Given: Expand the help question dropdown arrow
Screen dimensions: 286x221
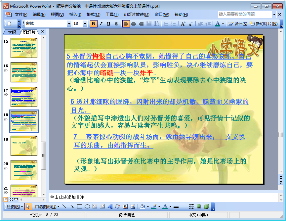Looking at the screenshot, I should (x=274, y=15).
